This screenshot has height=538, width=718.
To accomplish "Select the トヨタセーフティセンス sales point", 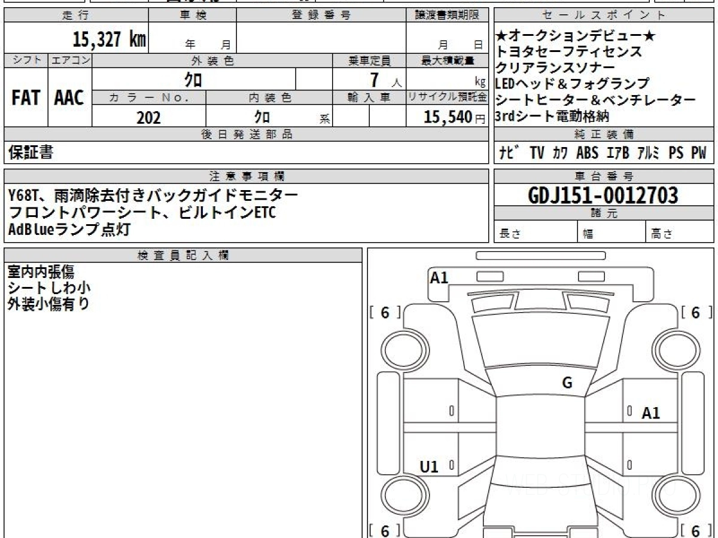I will point(569,52).
